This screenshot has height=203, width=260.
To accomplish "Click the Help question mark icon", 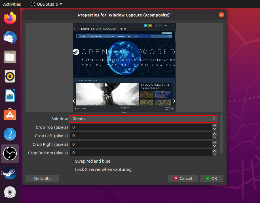I will [10, 134].
